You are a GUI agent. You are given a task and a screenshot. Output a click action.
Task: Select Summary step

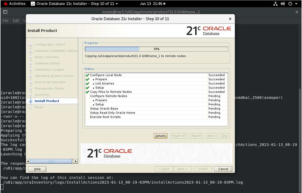click(x=42, y=95)
